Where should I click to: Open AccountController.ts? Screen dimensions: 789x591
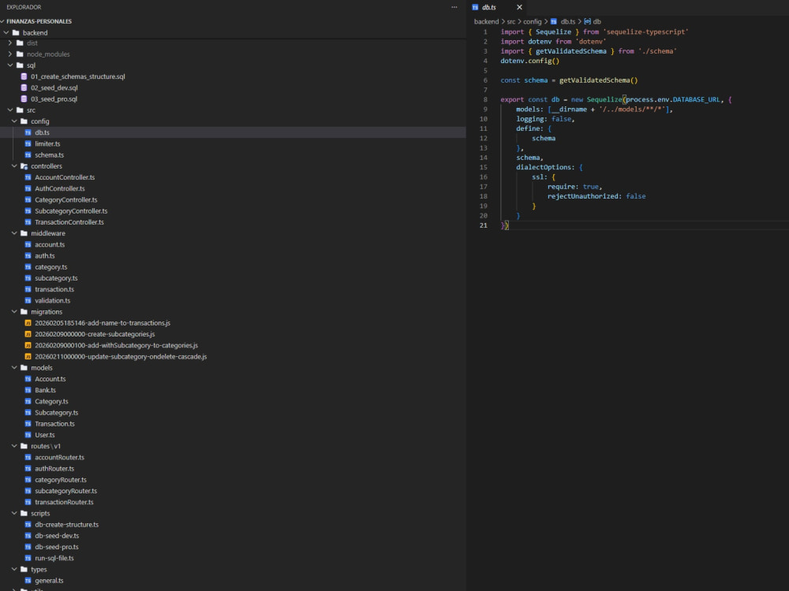pos(65,177)
